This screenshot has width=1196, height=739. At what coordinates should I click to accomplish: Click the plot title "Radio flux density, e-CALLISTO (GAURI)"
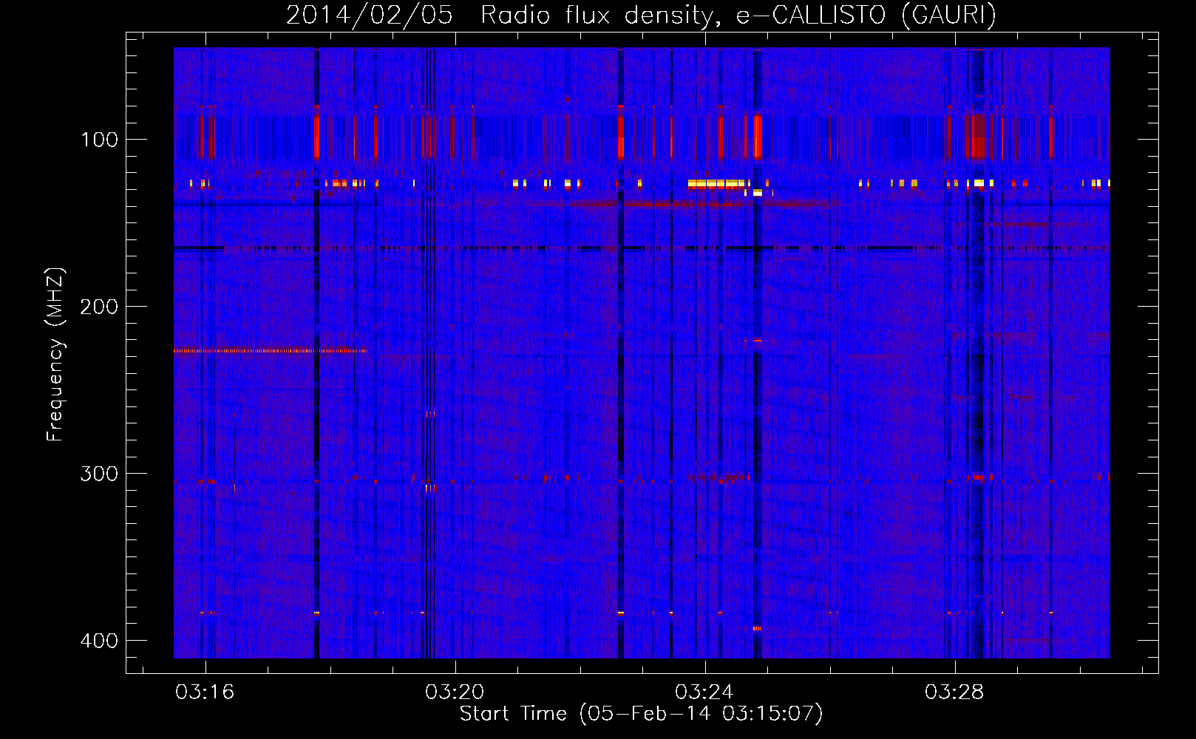[738, 15]
